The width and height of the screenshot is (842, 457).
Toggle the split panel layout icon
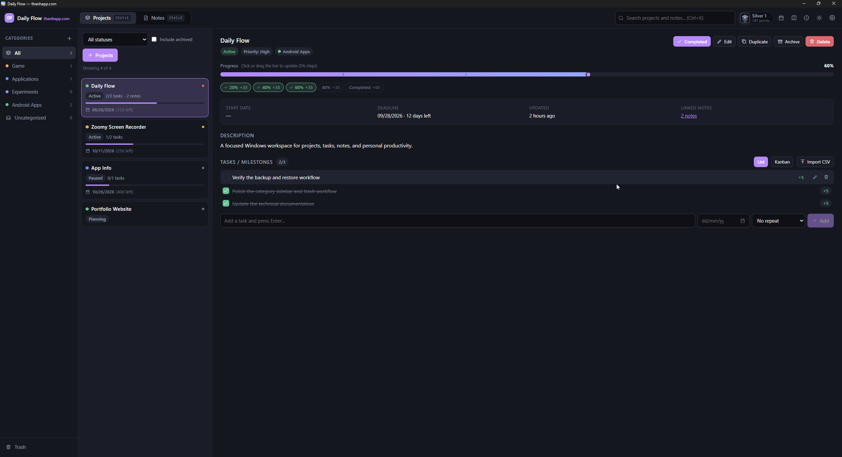click(794, 18)
